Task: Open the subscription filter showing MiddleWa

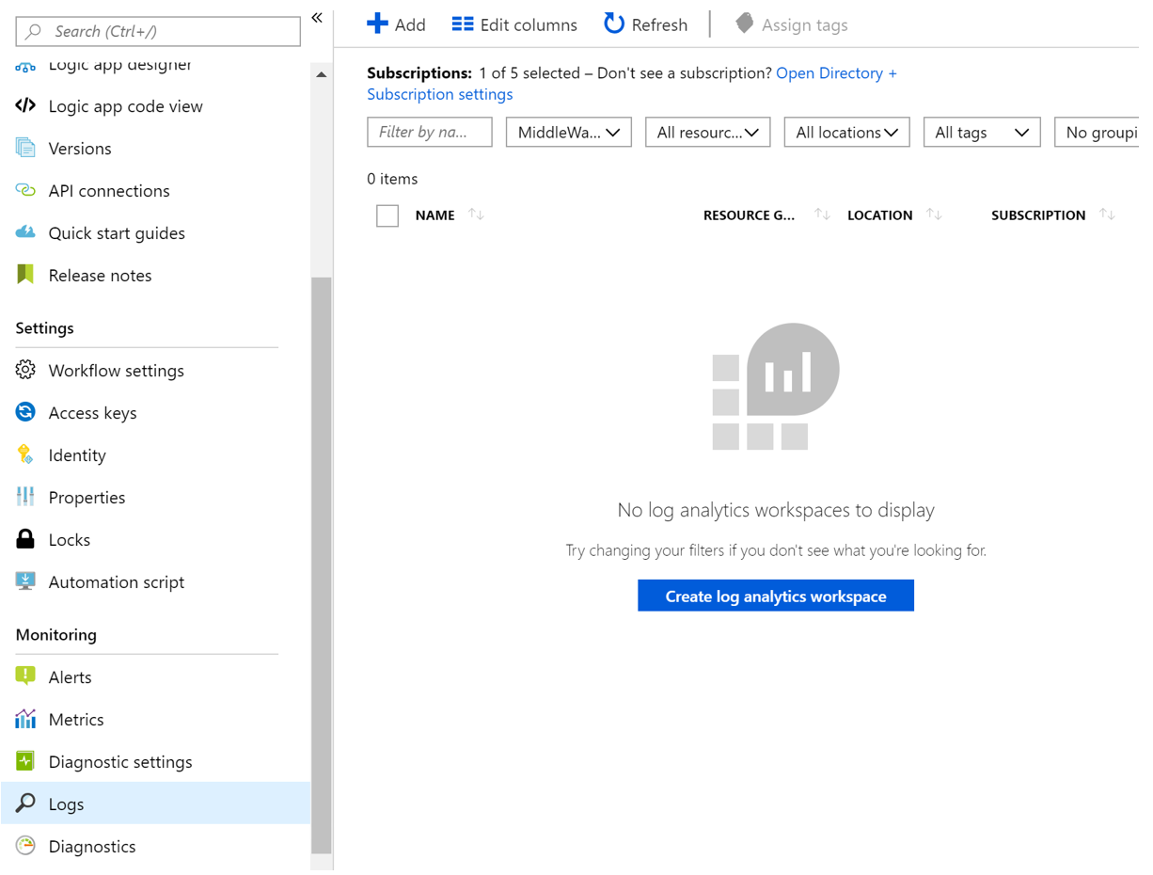Action: (568, 132)
